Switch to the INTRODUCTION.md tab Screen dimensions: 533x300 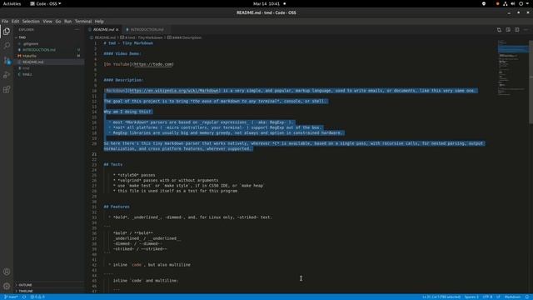point(147,30)
